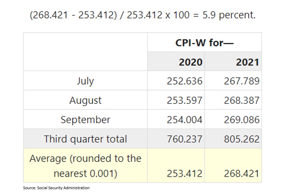Select the September row label
Screen dimensions: 290x193
point(85,119)
